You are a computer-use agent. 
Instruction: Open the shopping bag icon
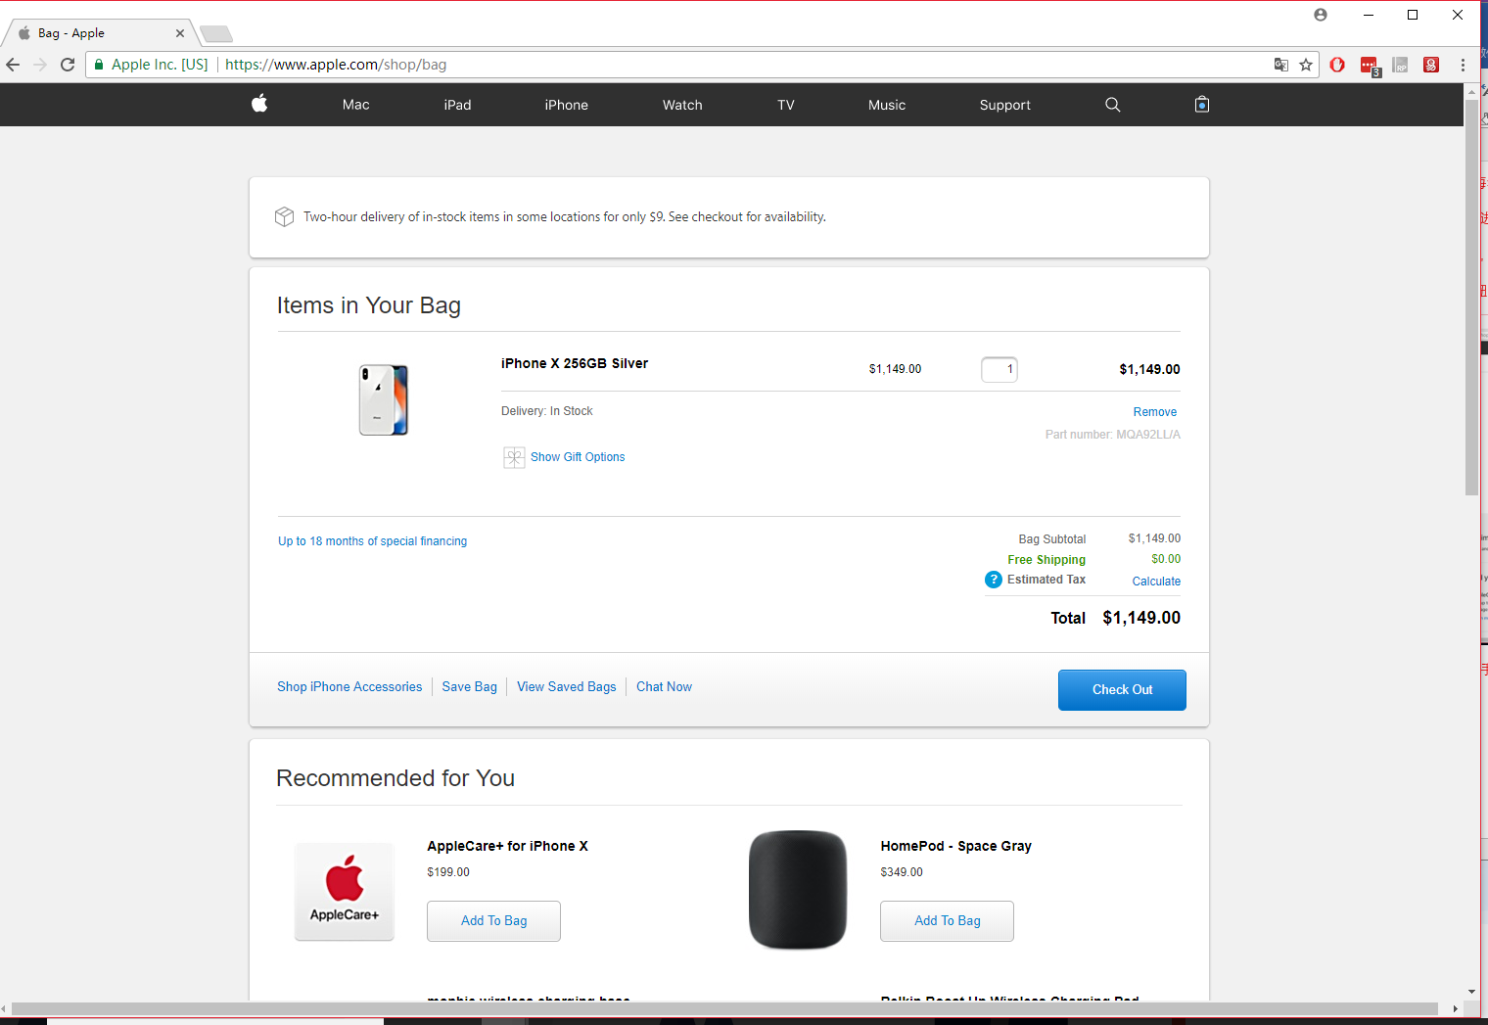(1202, 105)
